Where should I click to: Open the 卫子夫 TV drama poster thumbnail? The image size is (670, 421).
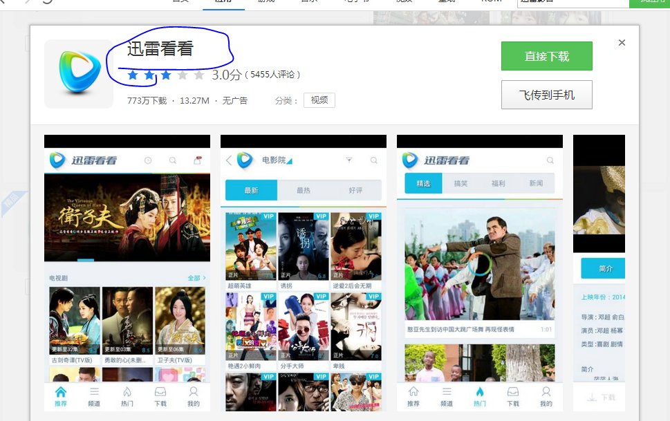(178, 320)
